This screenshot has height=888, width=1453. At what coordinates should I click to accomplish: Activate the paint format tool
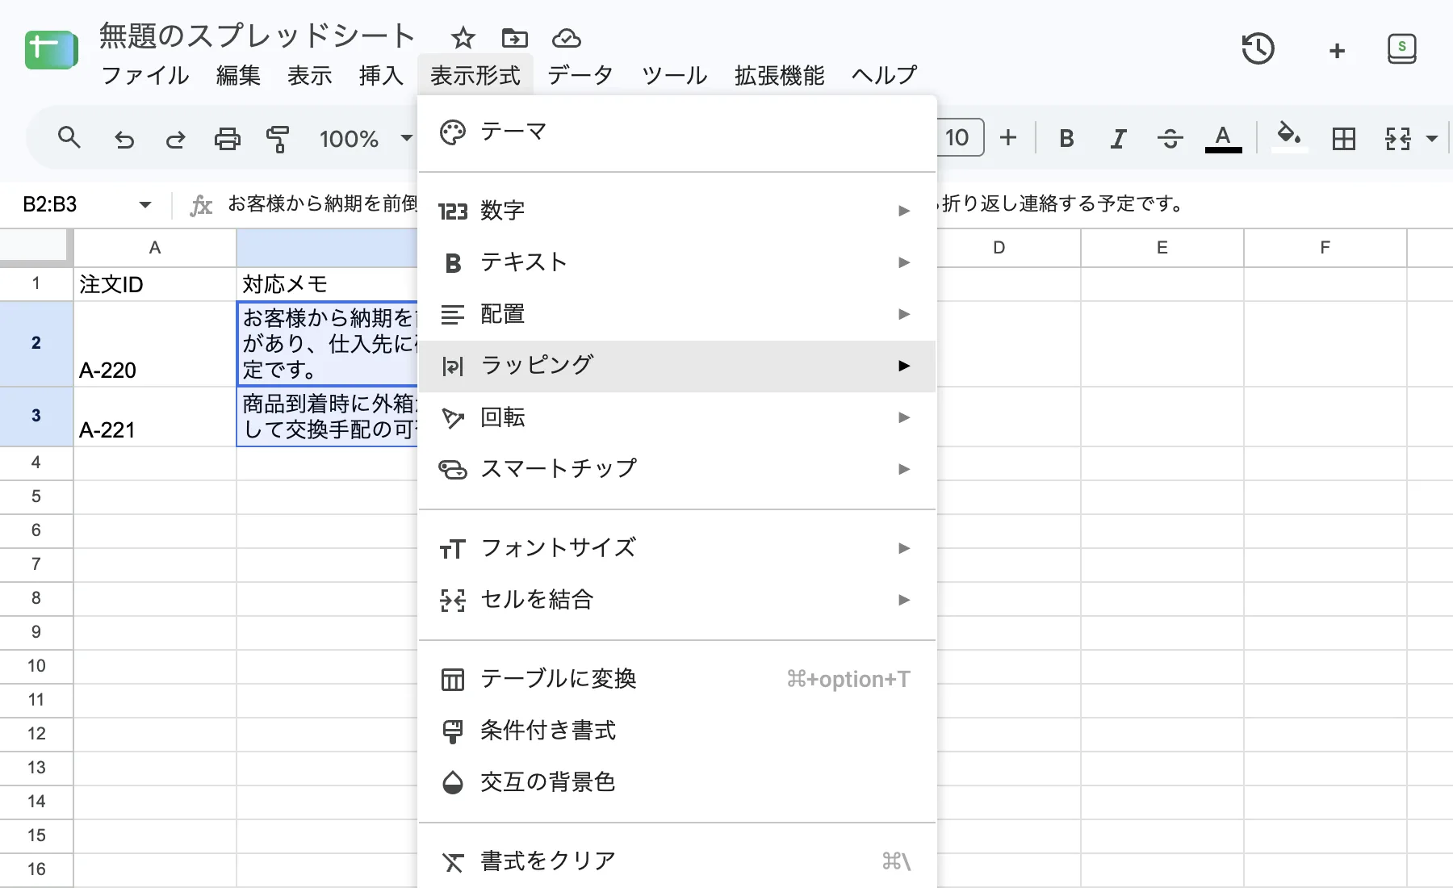pyautogui.click(x=278, y=139)
